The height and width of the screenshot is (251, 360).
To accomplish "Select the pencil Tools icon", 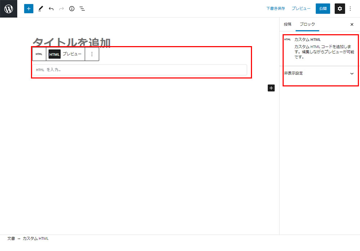I will 40,9.
